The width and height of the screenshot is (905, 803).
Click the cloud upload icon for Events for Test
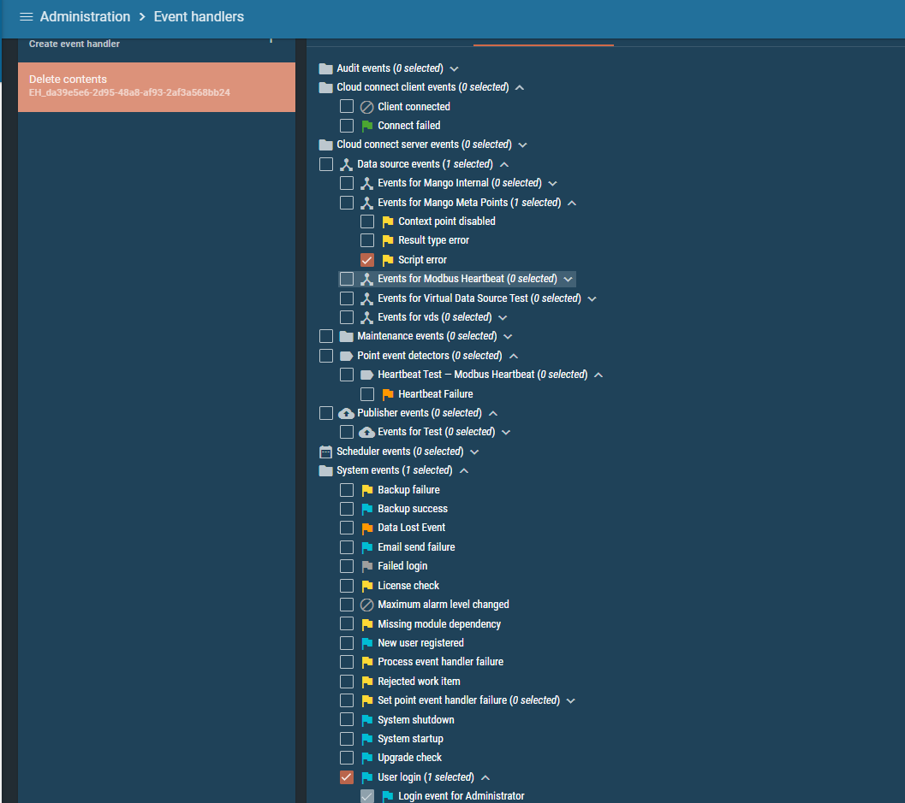click(x=367, y=433)
